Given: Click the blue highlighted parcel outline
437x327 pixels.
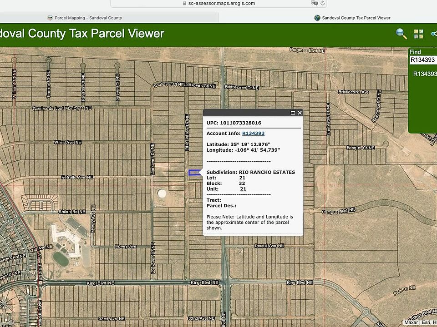Looking at the screenshot, I should pos(194,173).
